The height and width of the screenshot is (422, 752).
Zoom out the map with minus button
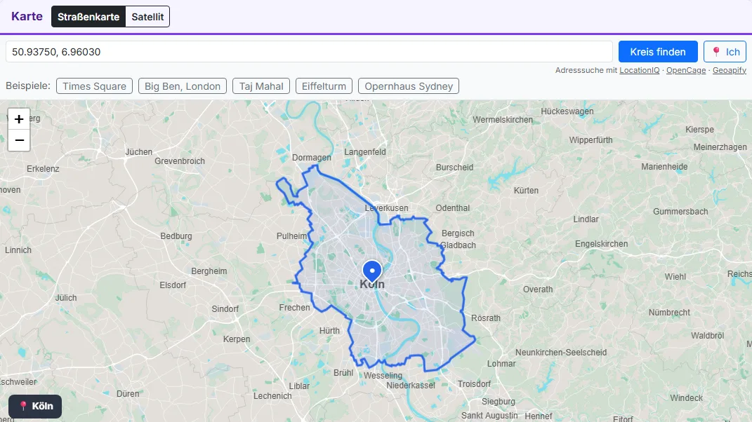(19, 140)
